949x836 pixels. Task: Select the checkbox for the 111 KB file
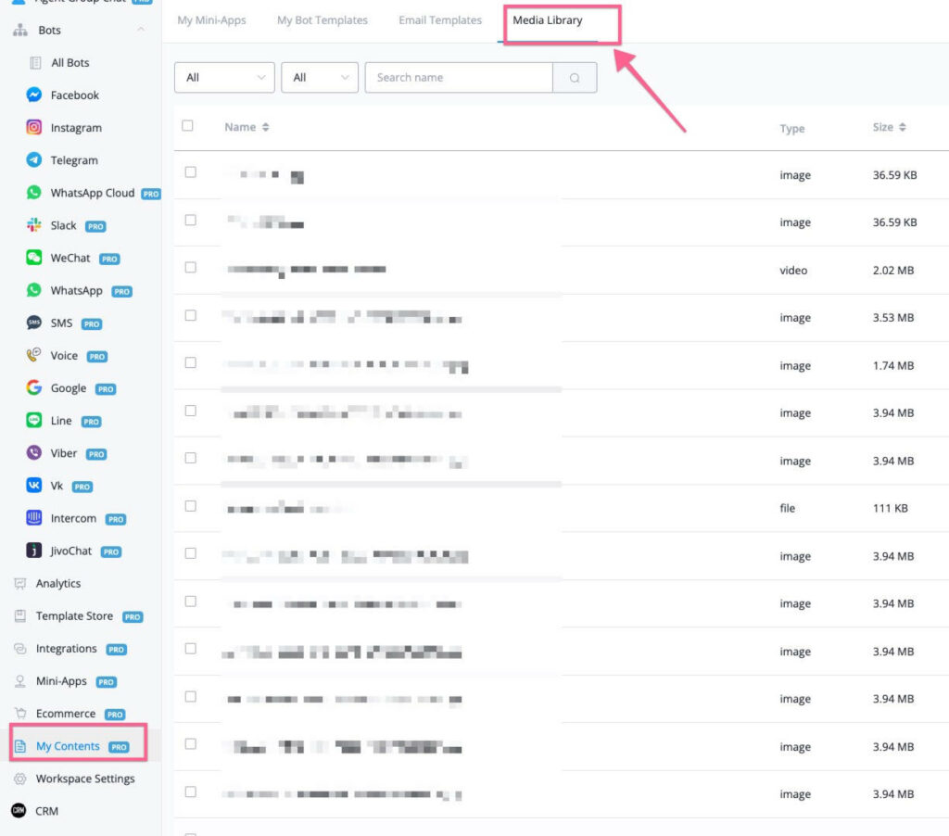coord(191,506)
